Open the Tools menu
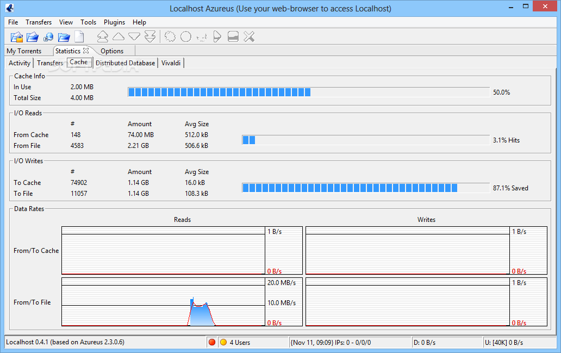The width and height of the screenshot is (561, 353). click(x=89, y=22)
